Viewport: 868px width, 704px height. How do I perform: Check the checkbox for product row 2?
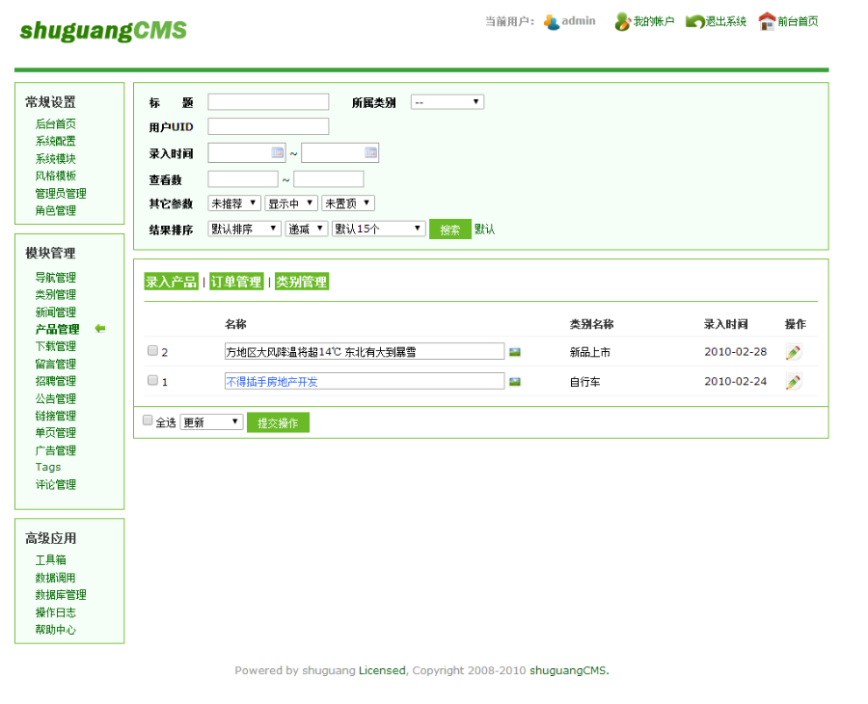(152, 351)
